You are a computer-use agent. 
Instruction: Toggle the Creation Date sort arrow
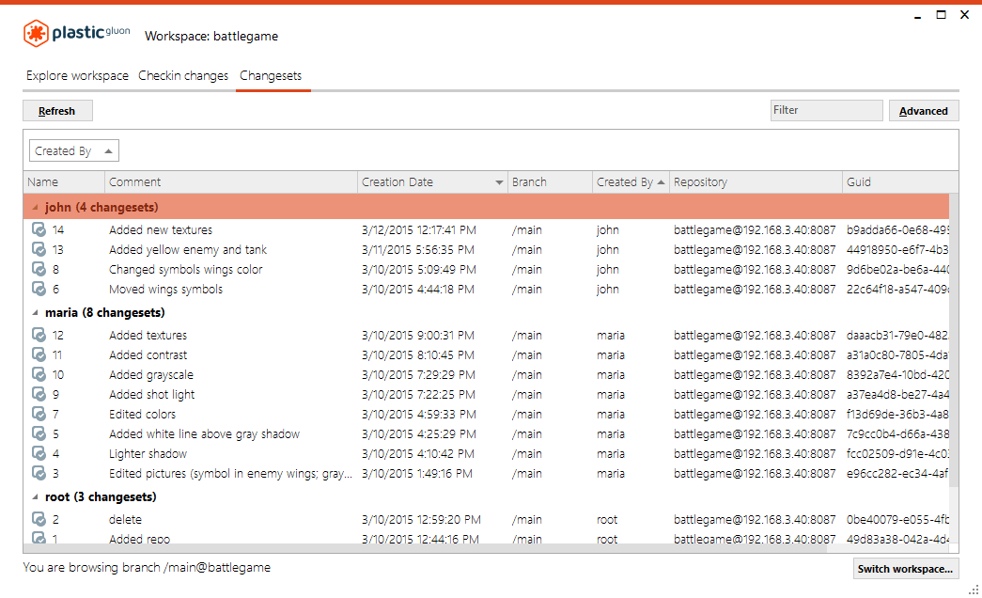point(499,182)
